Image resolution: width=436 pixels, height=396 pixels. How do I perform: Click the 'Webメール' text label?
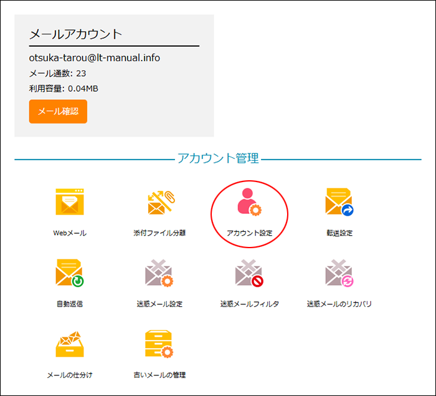(70, 233)
